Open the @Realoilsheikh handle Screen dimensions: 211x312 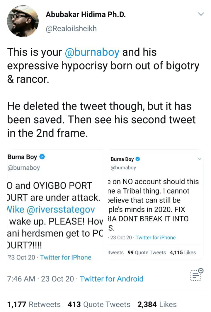(71, 28)
